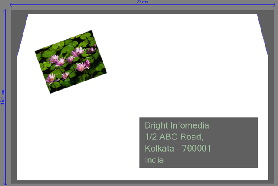This screenshot has width=278, height=186.
Task: Click the '23 cm' width dimension label
Action: tap(142, 2)
